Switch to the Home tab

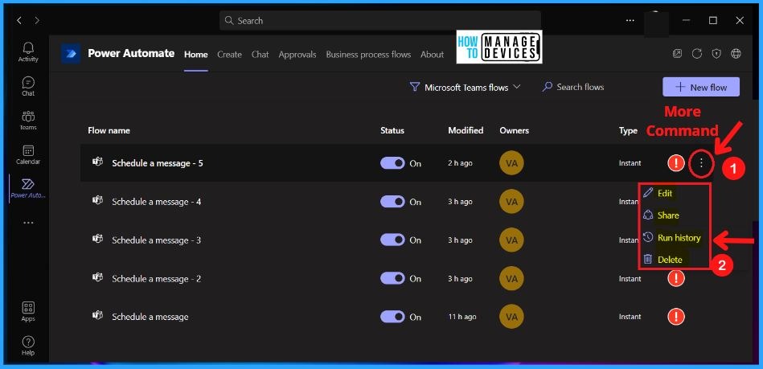coord(196,55)
